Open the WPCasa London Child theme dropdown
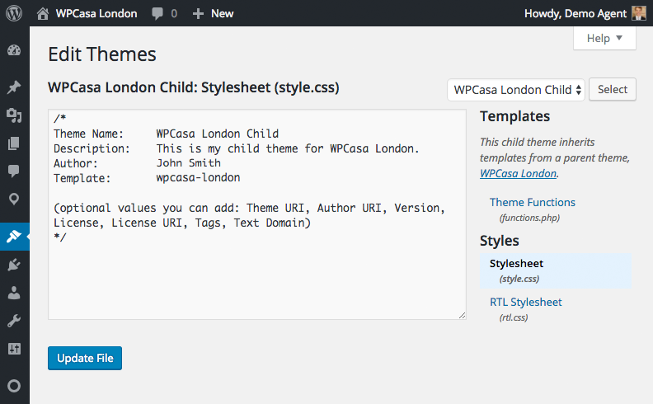Screen dimensions: 653x404 (x=516, y=90)
